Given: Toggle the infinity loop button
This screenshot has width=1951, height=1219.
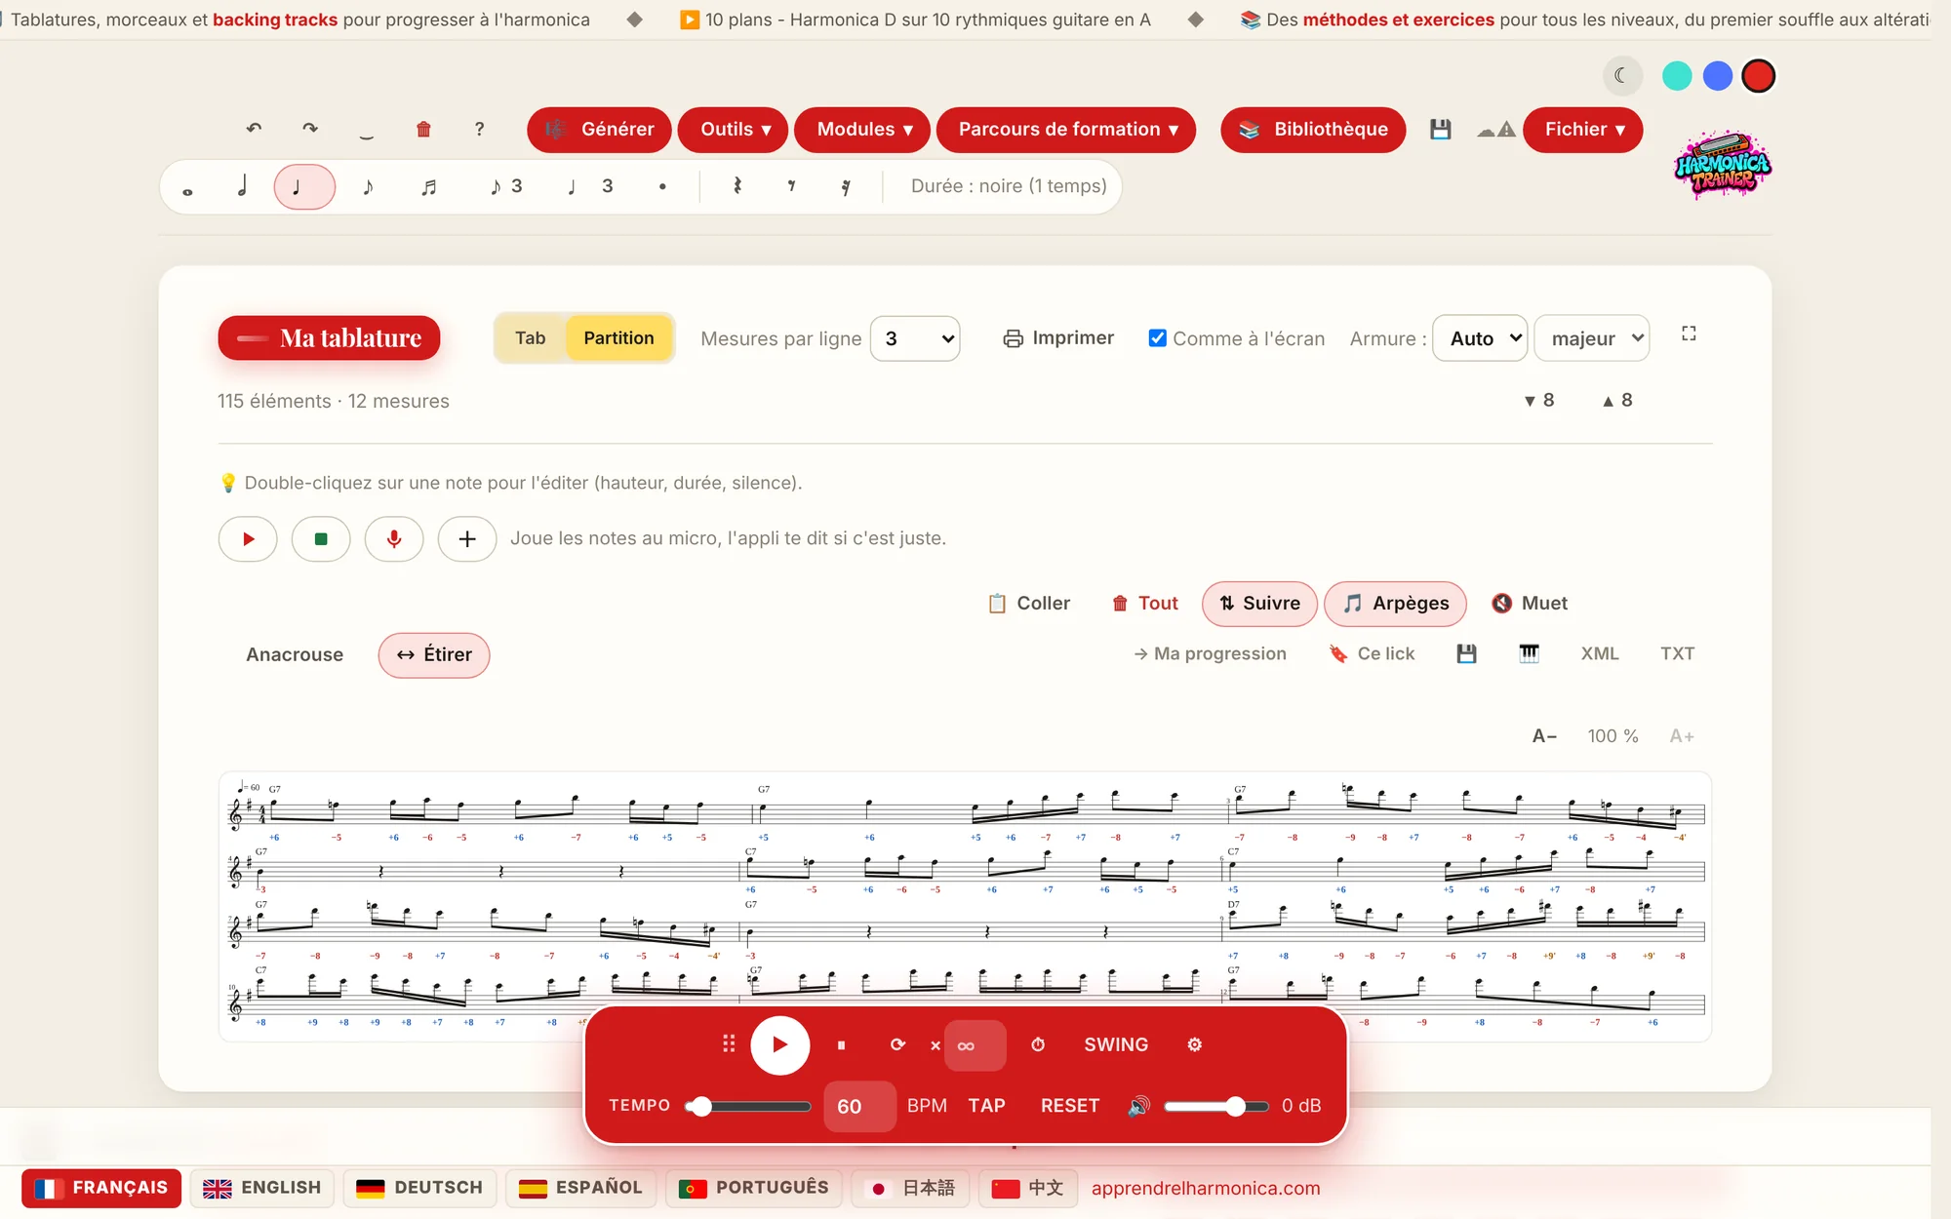Looking at the screenshot, I should [x=975, y=1045].
